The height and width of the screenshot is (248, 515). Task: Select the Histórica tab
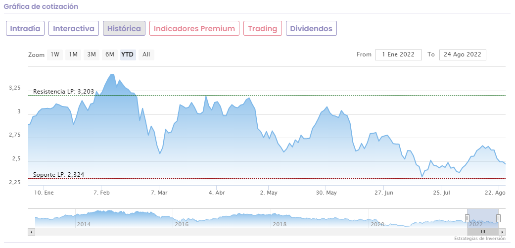(x=124, y=28)
